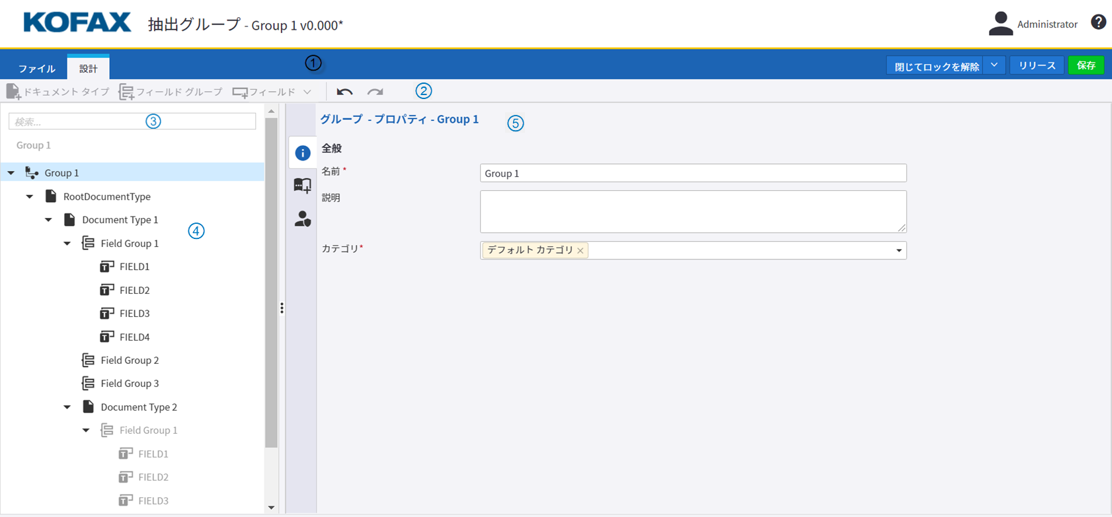Screen dimensions: 1112x517
Task: Open the フィールド toolbar dropdown arrow
Action: (x=307, y=92)
